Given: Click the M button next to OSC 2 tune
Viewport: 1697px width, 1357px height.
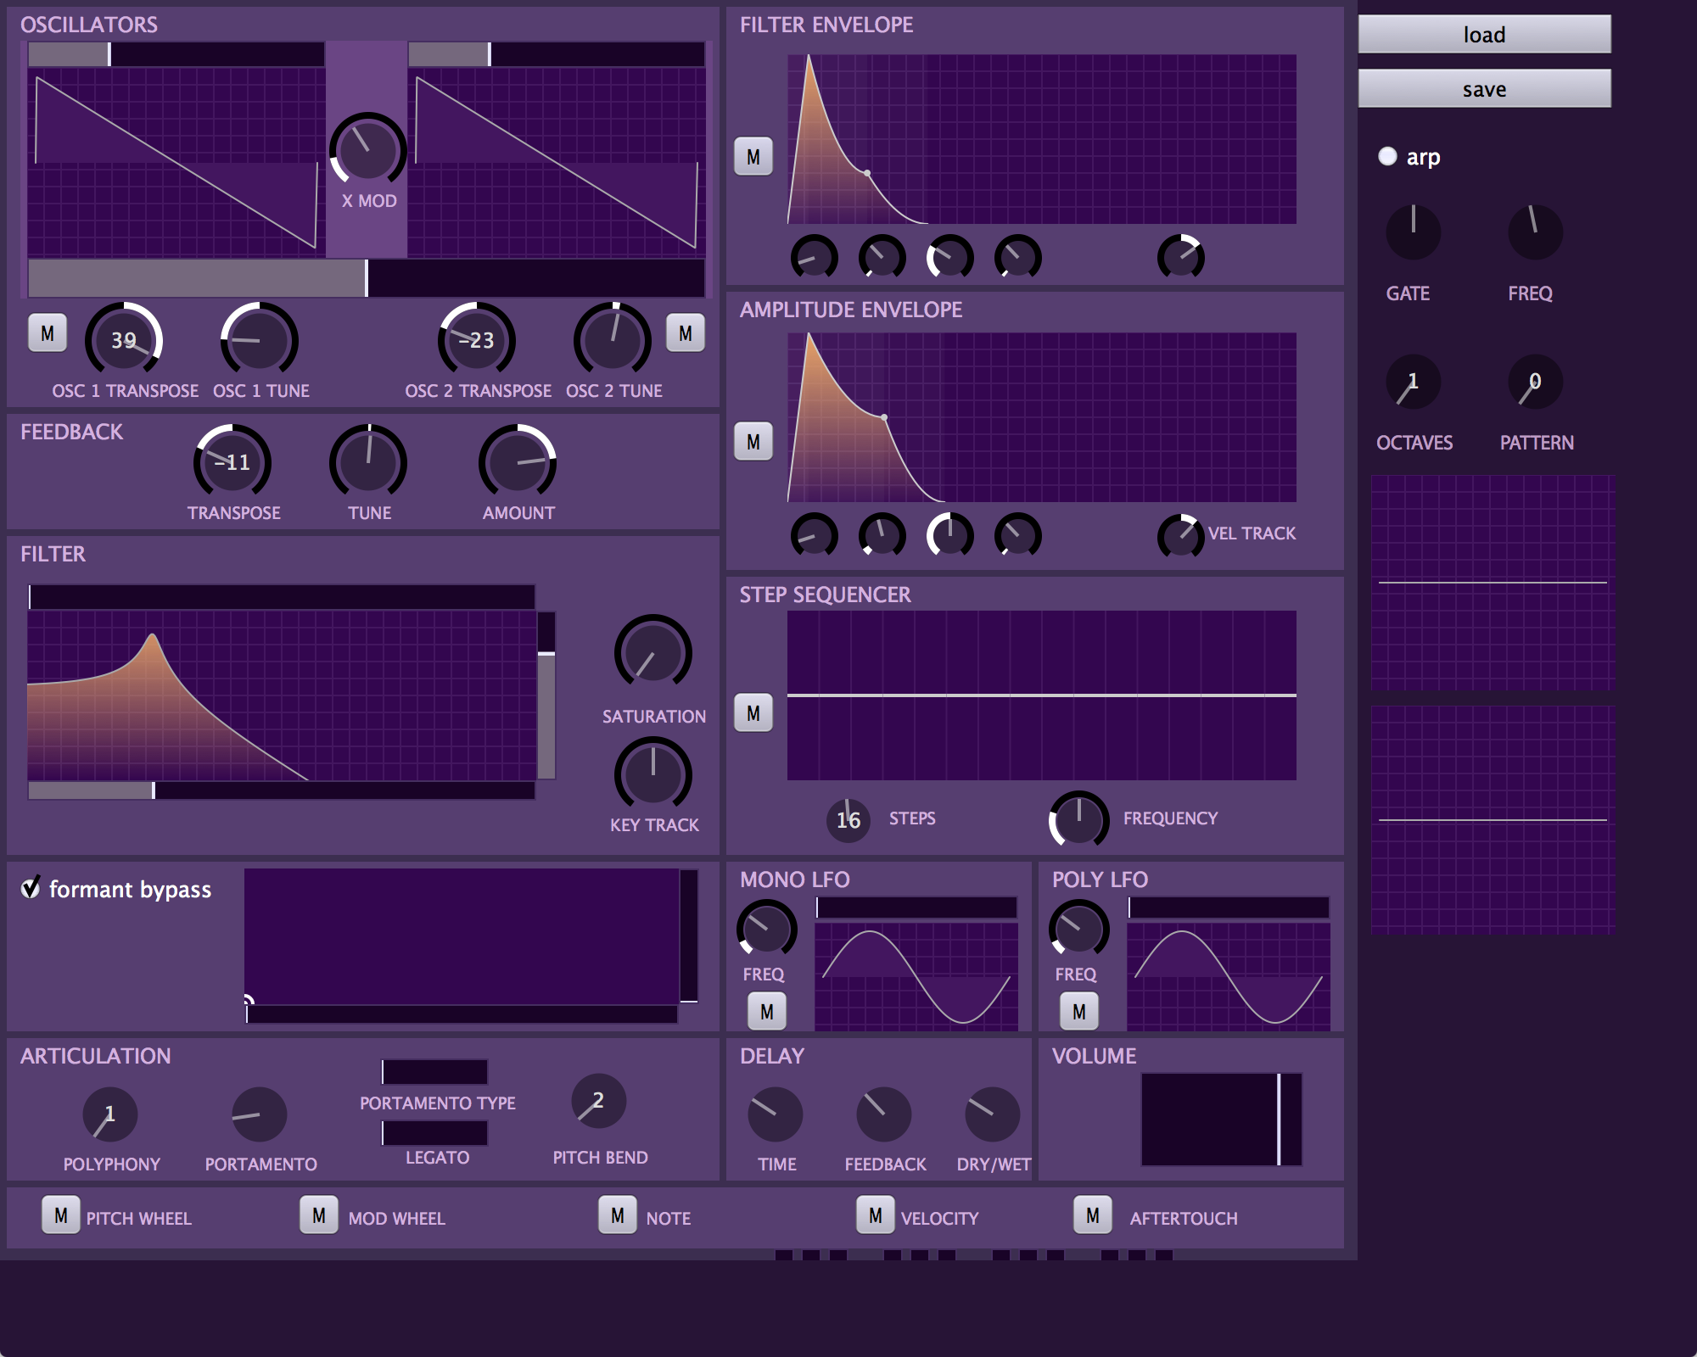Looking at the screenshot, I should (686, 333).
